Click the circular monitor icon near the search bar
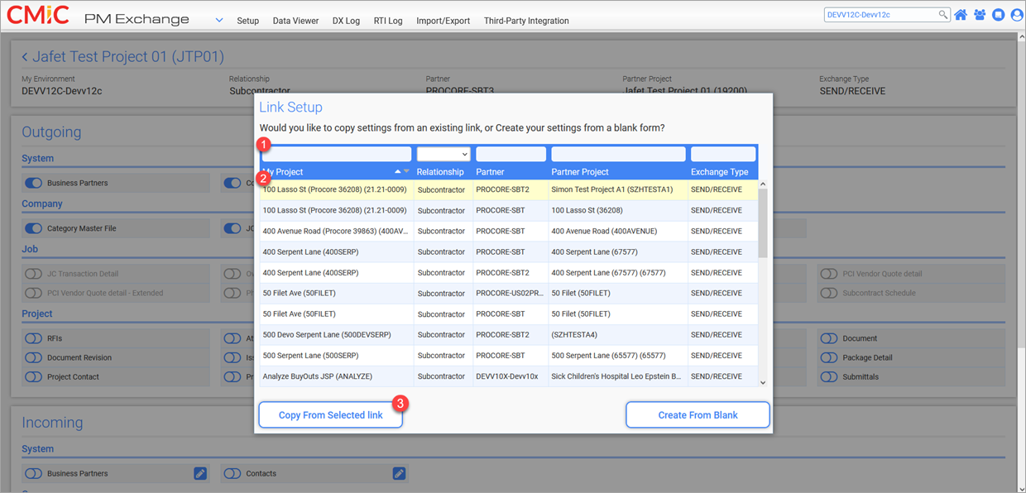The width and height of the screenshot is (1026, 493). coord(999,14)
